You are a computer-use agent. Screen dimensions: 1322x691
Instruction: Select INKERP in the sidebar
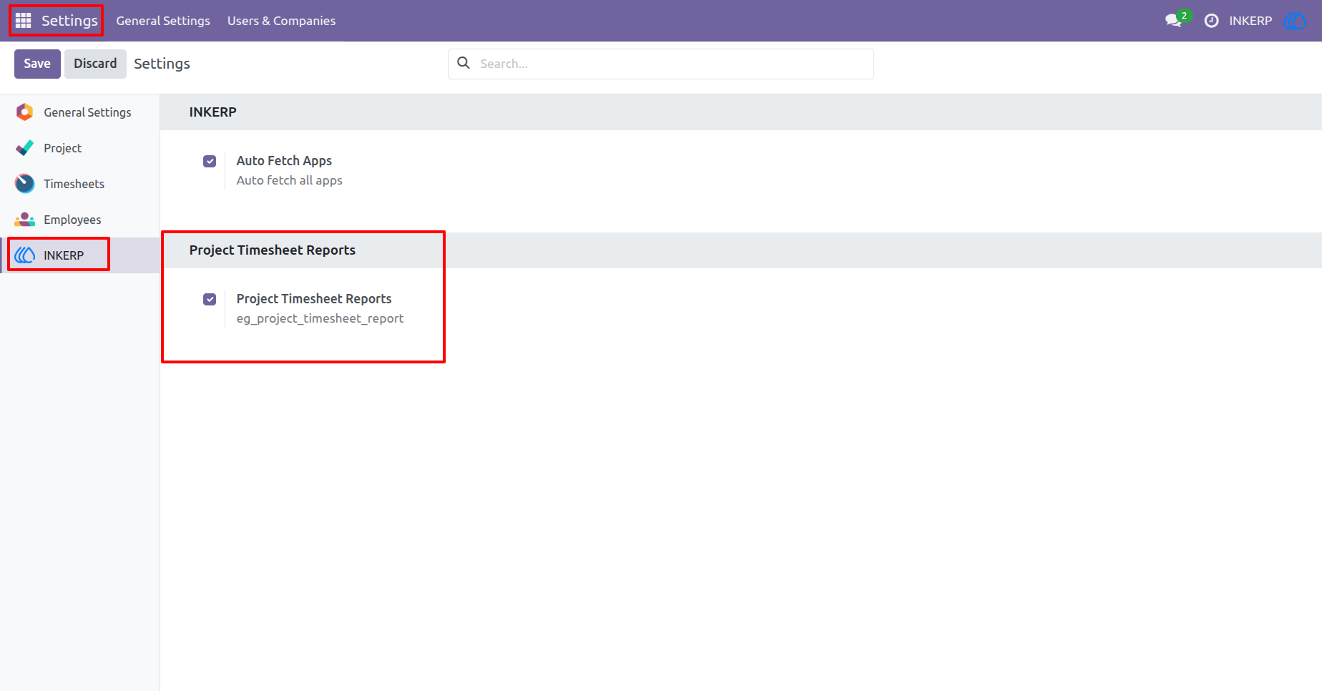(x=80, y=255)
